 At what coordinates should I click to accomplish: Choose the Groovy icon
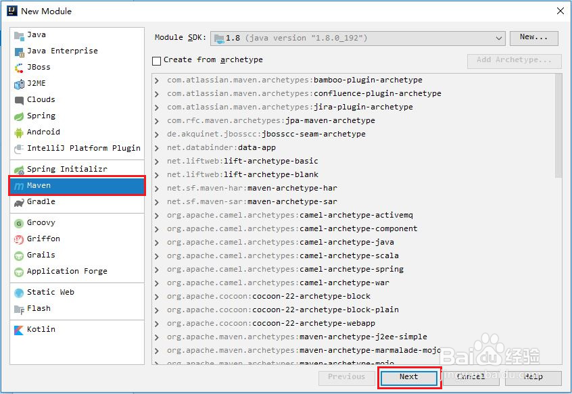[19, 224]
